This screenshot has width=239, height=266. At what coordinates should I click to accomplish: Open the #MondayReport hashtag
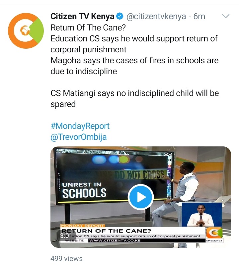80,126
